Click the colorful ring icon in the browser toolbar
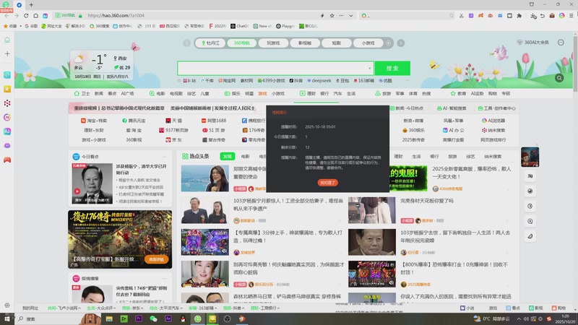Screen dimensions: 578x325 coord(561,16)
